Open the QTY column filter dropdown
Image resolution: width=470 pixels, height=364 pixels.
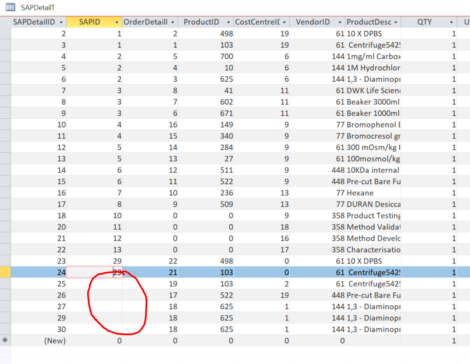tap(451, 22)
